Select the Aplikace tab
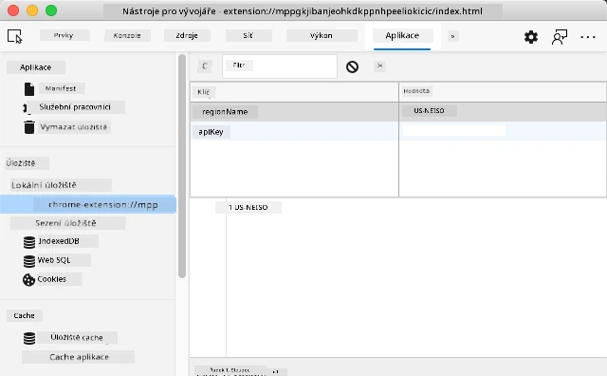607x376 pixels. (402, 36)
